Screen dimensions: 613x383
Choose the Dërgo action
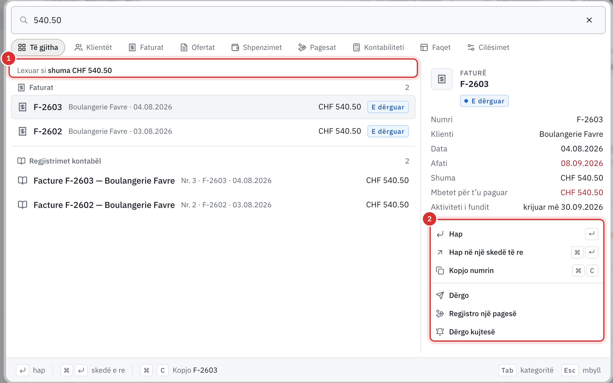(517, 295)
